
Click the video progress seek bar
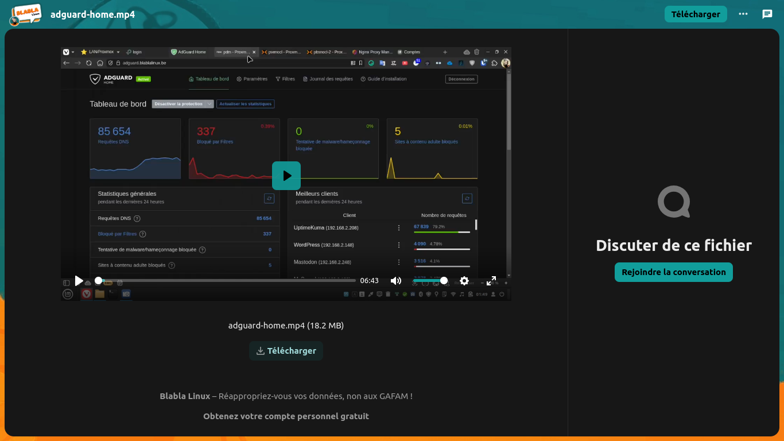click(x=227, y=281)
